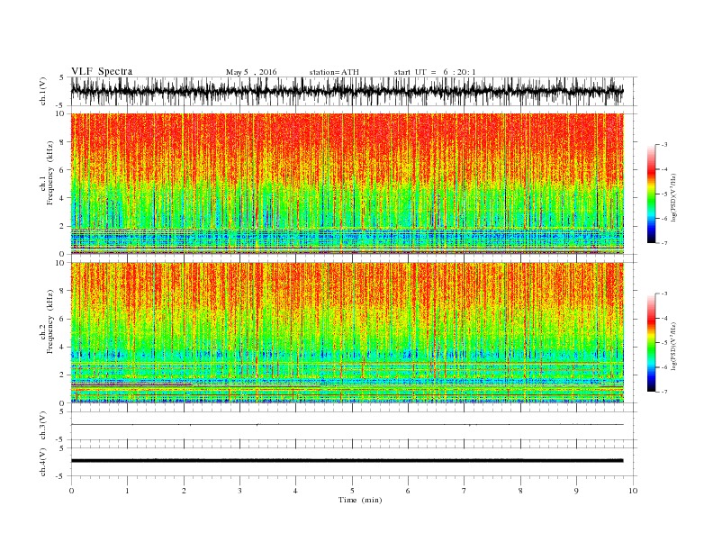Select the "start UT = 6:20:1" header text
Image resolution: width=713 pixels, height=551 pixels.
point(435,72)
